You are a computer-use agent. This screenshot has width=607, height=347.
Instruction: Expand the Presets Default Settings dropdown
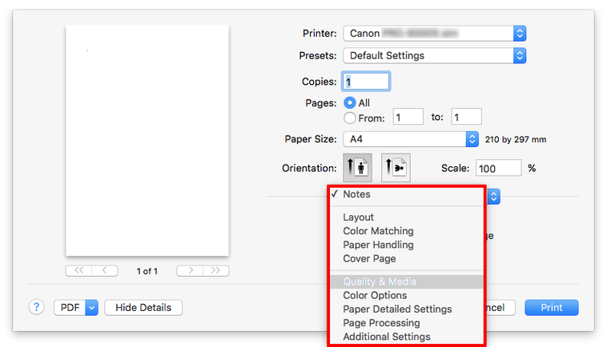tap(434, 56)
